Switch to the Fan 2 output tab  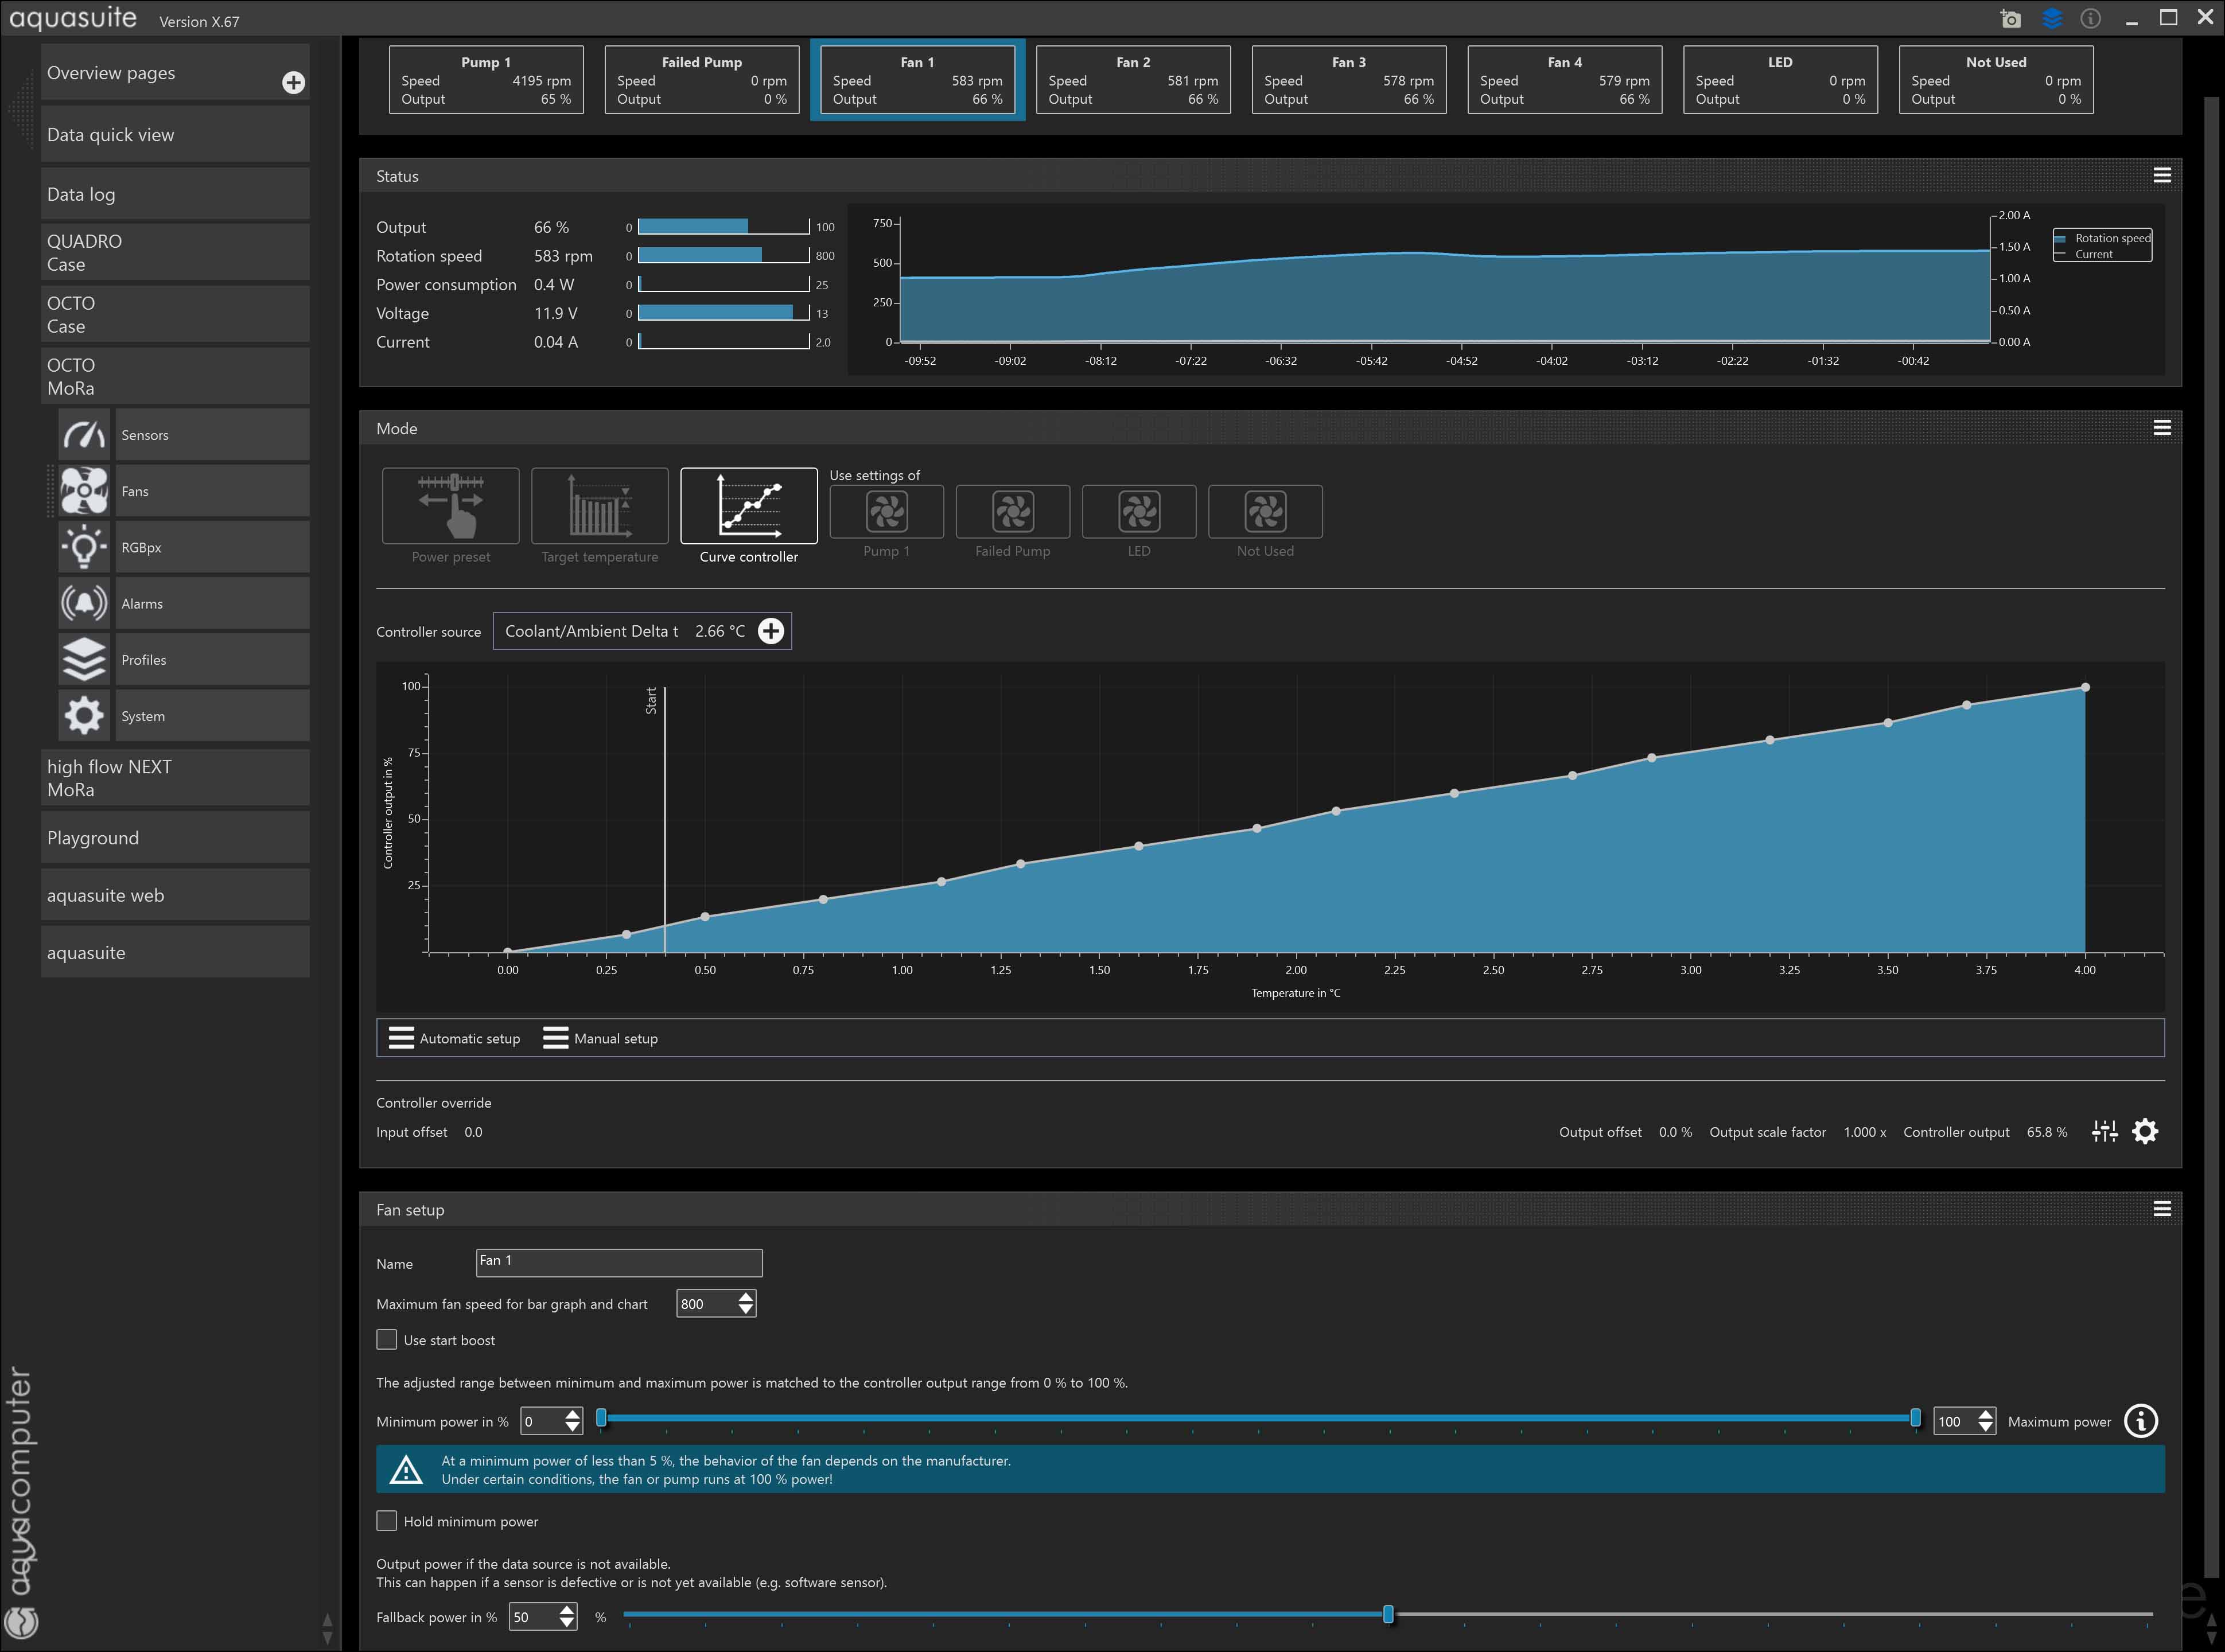[x=1132, y=79]
